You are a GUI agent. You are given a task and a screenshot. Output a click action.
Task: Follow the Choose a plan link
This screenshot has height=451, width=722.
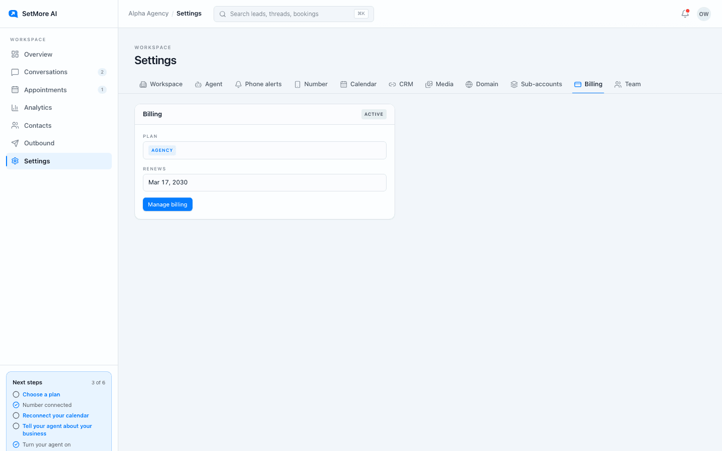(x=41, y=394)
